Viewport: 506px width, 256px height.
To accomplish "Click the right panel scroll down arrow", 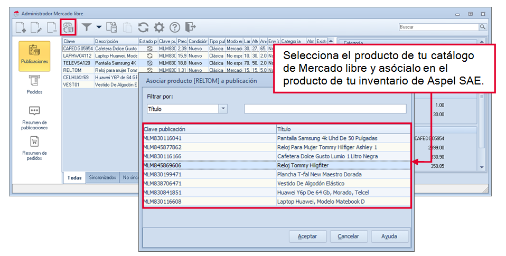I will [482, 167].
